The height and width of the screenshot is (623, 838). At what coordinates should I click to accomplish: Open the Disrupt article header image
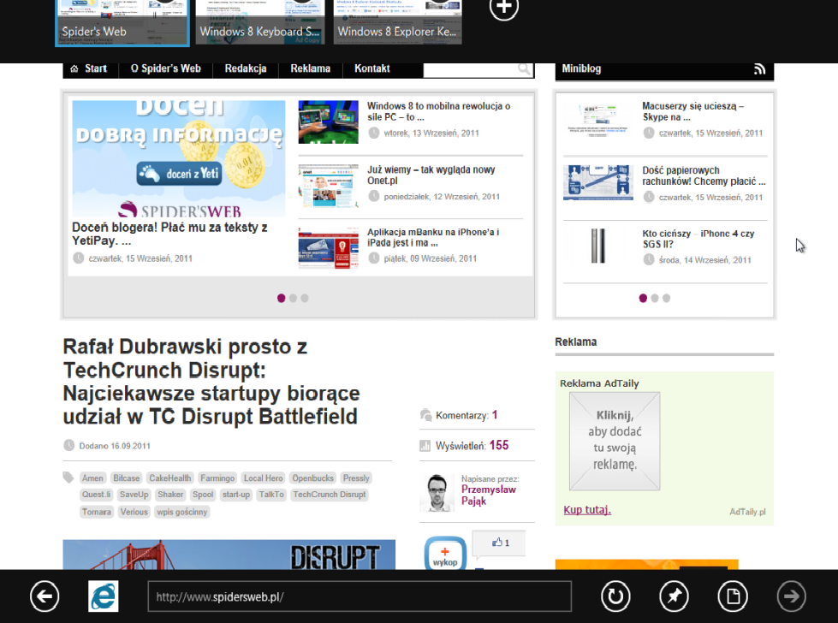[229, 555]
